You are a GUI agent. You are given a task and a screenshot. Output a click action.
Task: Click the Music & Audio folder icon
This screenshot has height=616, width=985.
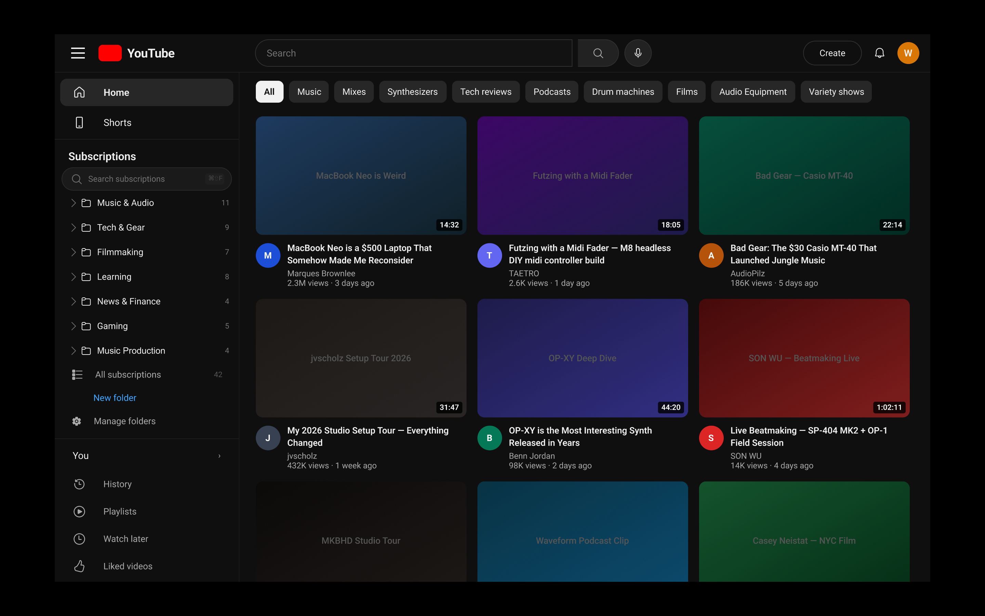[86, 203]
